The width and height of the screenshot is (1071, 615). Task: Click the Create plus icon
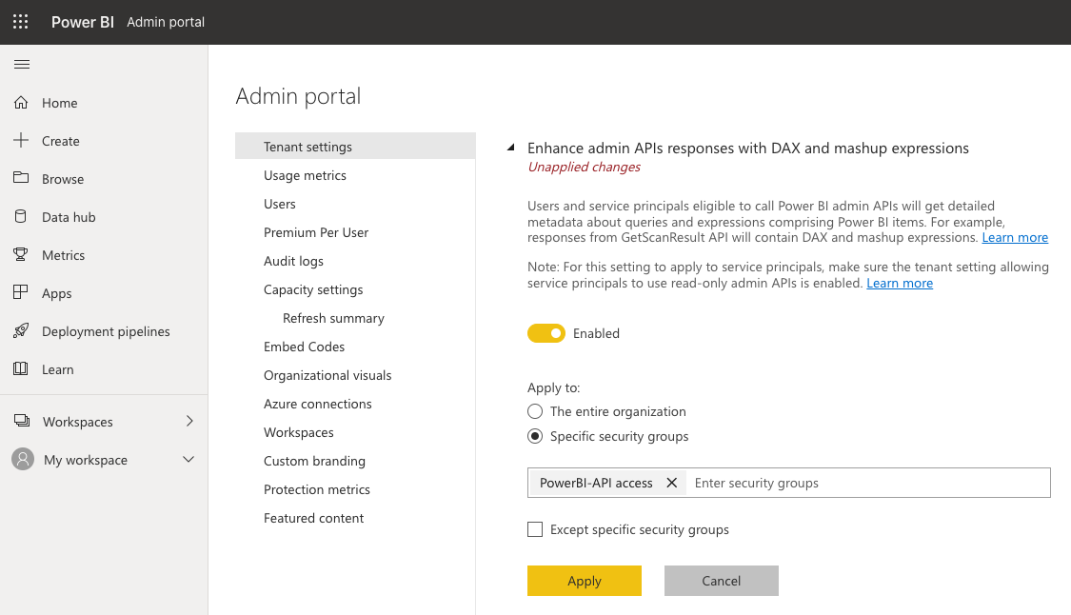(21, 141)
